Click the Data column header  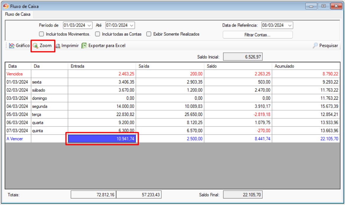(x=18, y=66)
